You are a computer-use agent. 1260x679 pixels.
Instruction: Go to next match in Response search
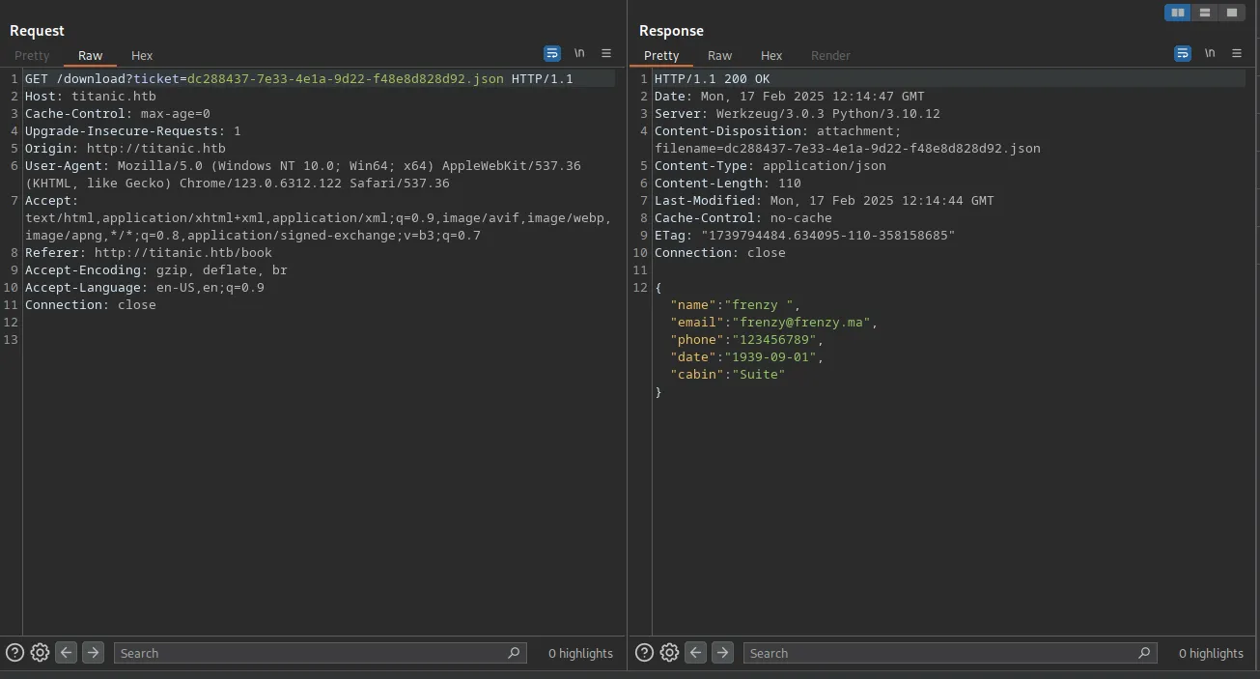pos(722,653)
